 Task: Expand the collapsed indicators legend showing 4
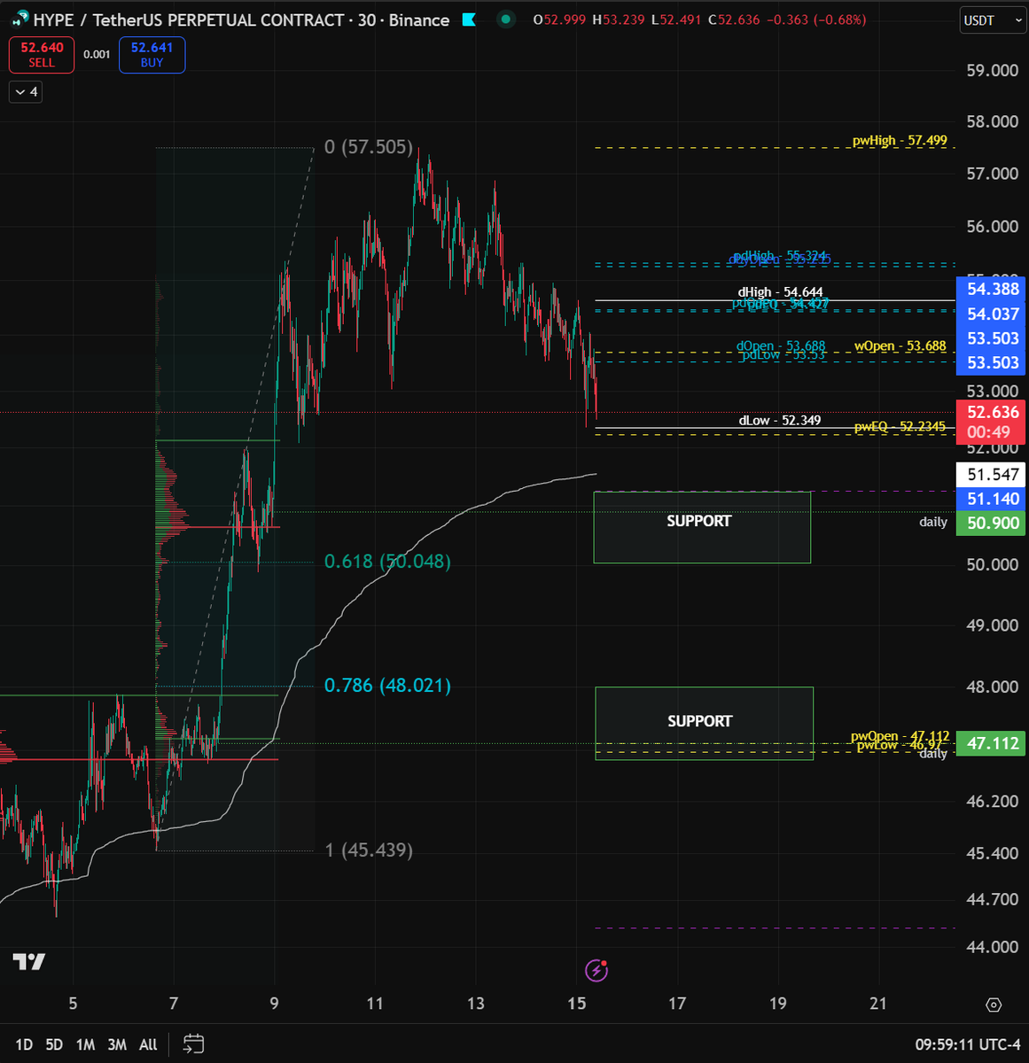tap(26, 91)
